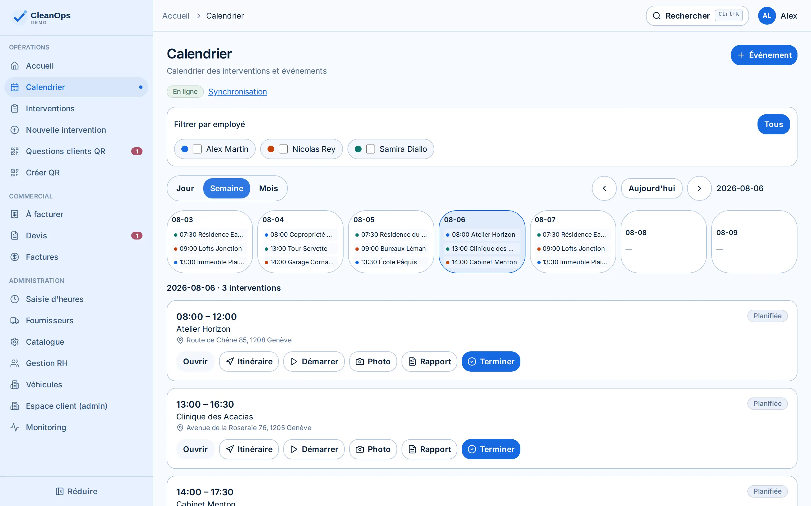Open the 09:00 Bureaux Léman event
The height and width of the screenshot is (506, 811).
coord(391,249)
